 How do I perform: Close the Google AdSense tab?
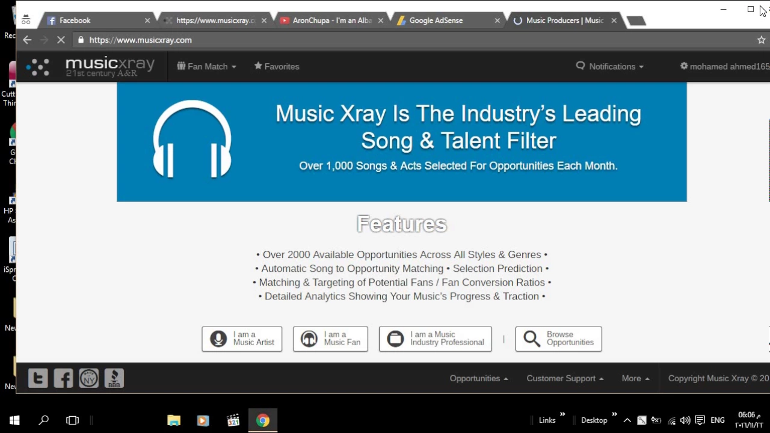point(497,20)
